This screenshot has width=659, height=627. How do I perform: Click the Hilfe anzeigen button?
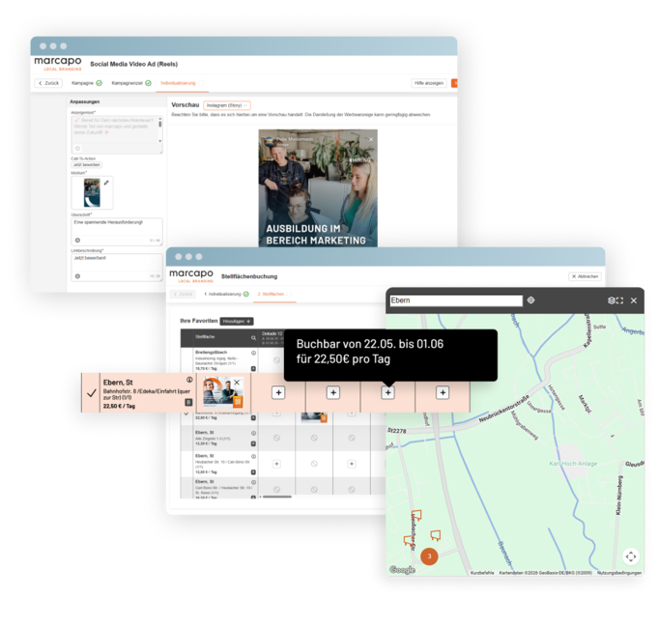click(x=429, y=83)
